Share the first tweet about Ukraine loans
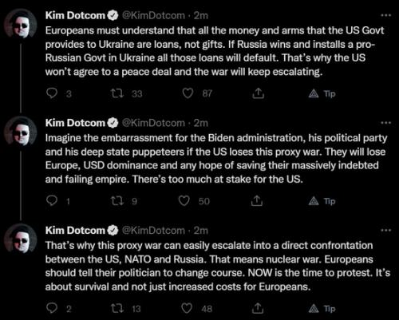The width and height of the screenshot is (399, 320). [x=258, y=93]
